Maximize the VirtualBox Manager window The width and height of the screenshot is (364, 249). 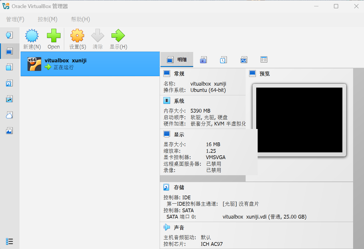(x=336, y=6)
